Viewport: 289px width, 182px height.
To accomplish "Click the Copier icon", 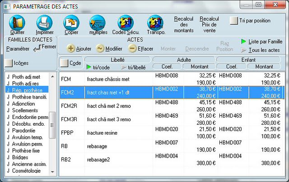I will 71,23.
